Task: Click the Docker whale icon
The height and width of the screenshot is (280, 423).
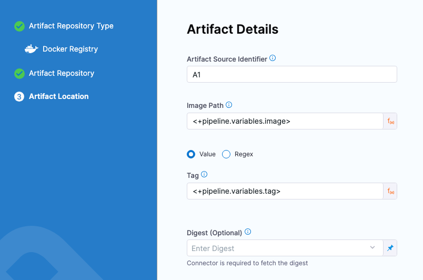Action: [x=32, y=49]
